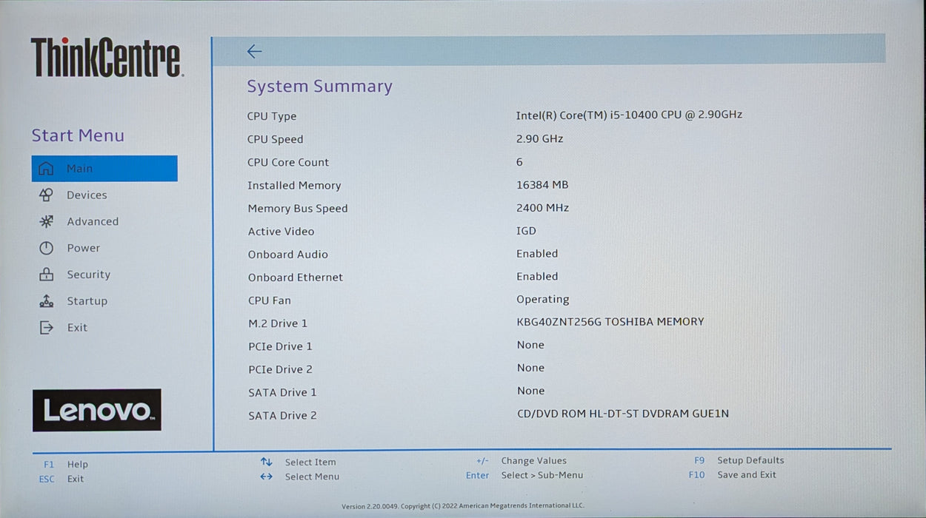Screen dimensions: 926x518
Task: Click the Operating fan status
Action: click(543, 300)
